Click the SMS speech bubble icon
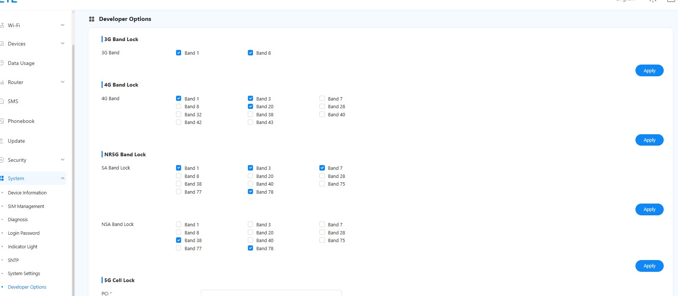678x296 pixels. coord(2,101)
